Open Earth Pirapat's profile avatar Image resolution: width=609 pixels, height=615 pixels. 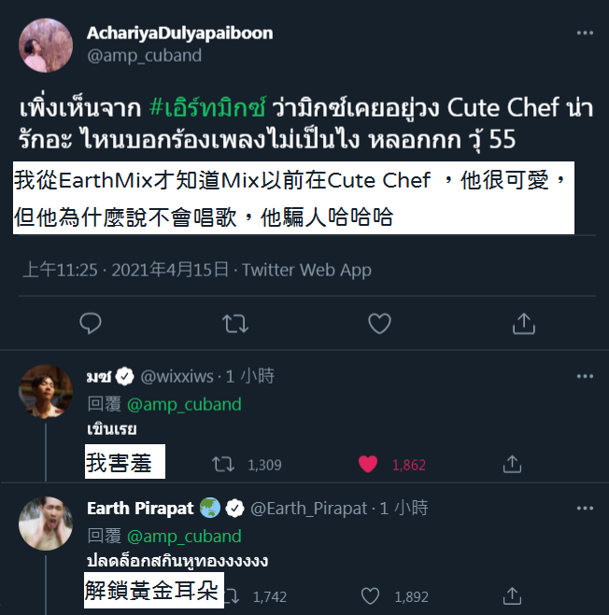pos(46,524)
